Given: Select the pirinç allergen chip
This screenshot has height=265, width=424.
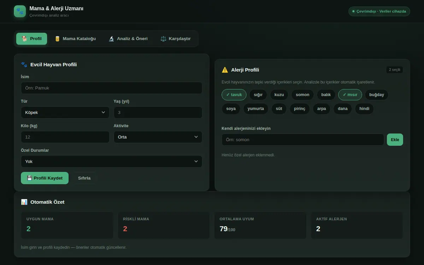Looking at the screenshot, I should [300, 109].
